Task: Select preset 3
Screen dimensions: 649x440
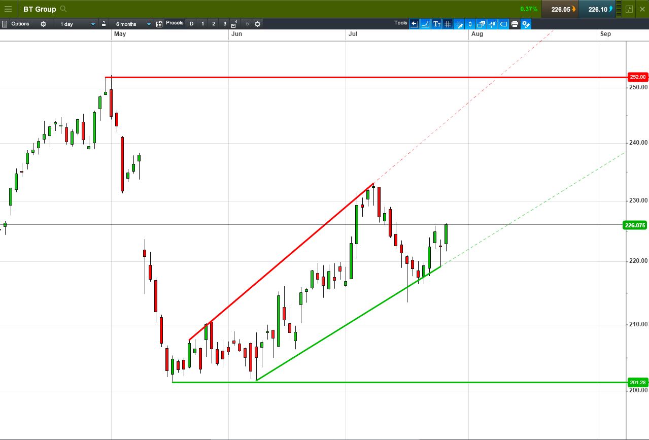Action: (x=225, y=24)
